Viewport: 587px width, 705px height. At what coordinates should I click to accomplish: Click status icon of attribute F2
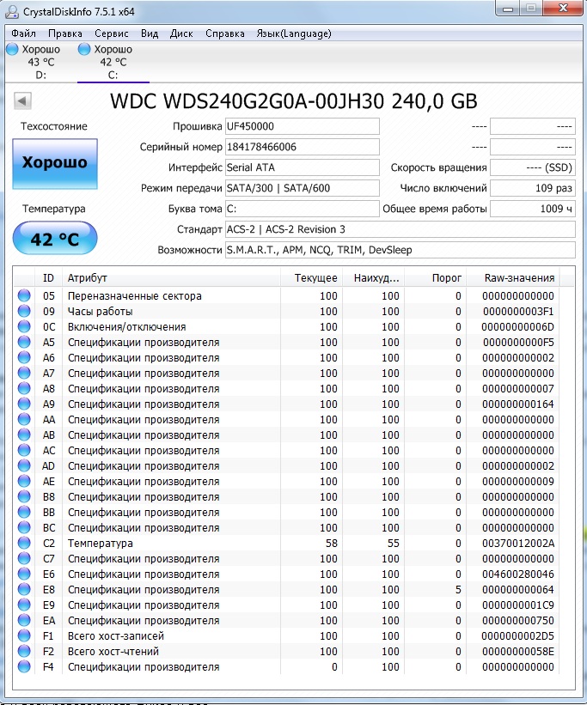coord(24,651)
